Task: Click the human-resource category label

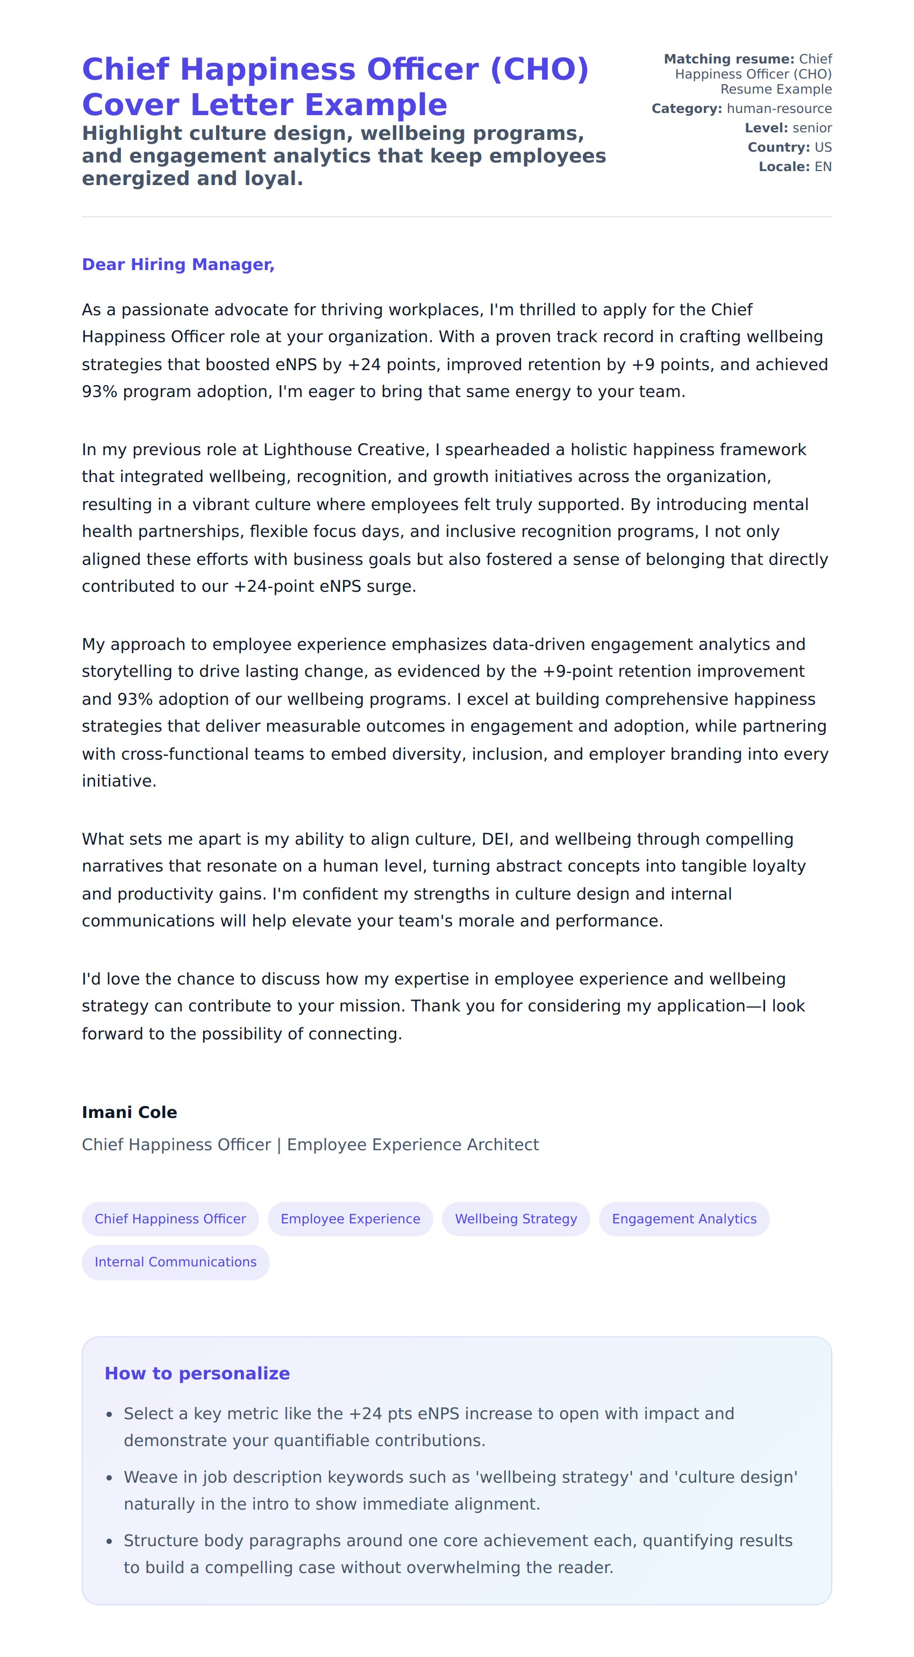Action: click(779, 109)
